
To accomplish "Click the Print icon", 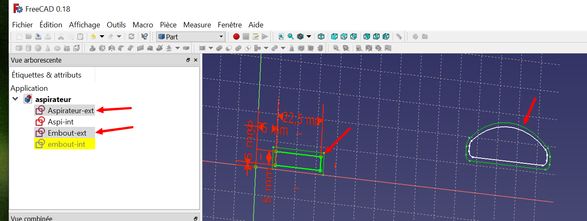I will 48,36.
